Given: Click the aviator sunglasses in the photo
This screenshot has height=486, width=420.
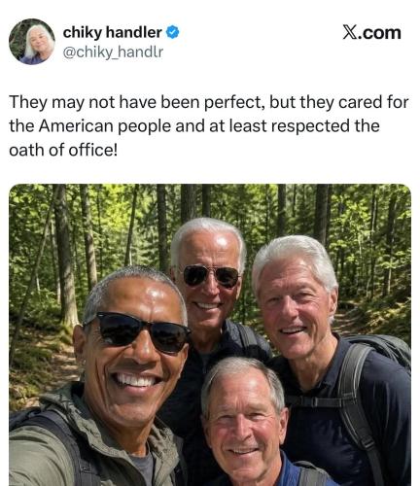Looking at the screenshot, I should point(210,276).
